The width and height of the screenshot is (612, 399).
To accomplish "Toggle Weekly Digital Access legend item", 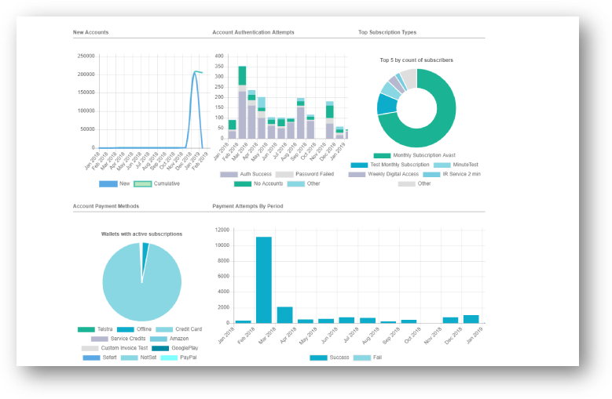I will pyautogui.click(x=387, y=174).
